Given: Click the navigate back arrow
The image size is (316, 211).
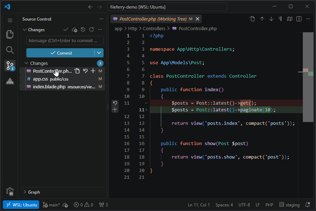Looking at the screenshot, I should 90,7.
